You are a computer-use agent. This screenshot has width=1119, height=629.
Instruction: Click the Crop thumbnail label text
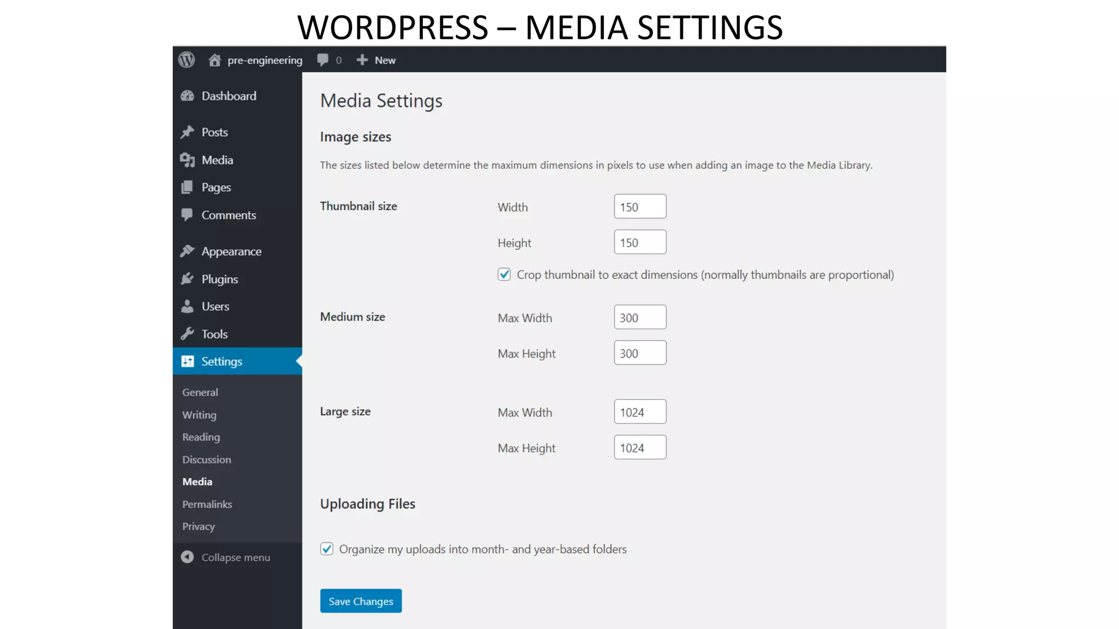tap(705, 275)
